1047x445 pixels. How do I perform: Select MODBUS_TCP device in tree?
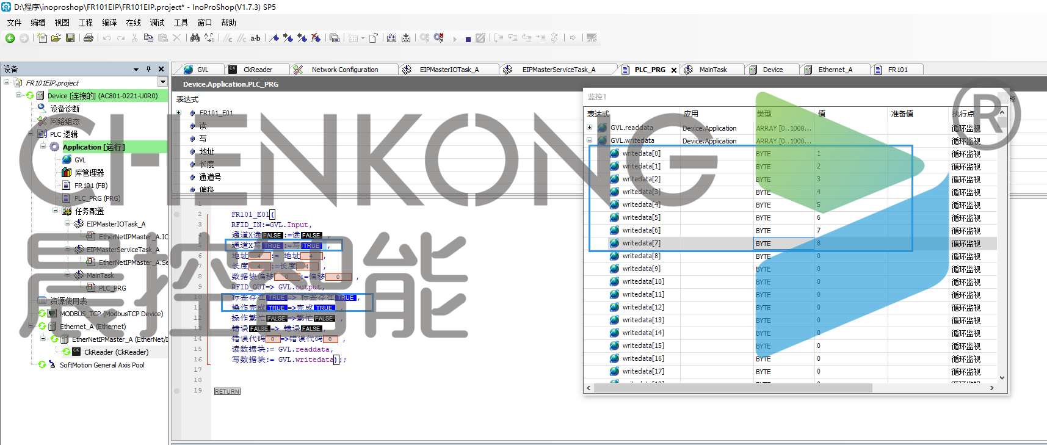coord(111,314)
